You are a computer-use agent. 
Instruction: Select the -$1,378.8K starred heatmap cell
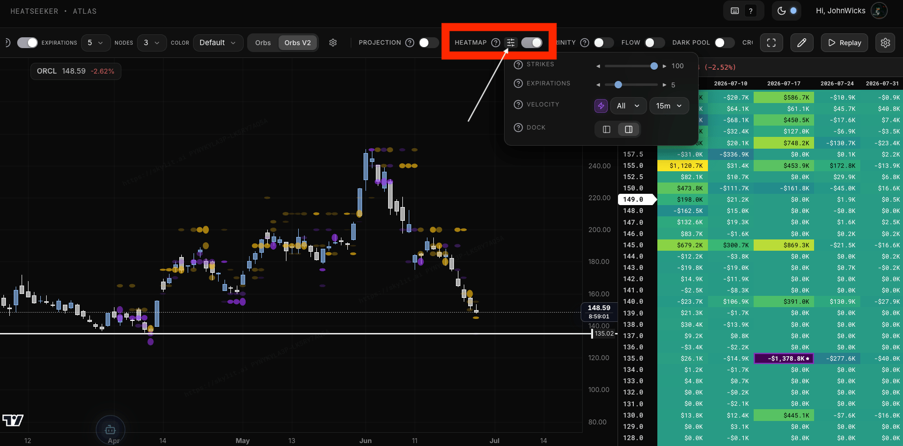click(x=784, y=359)
